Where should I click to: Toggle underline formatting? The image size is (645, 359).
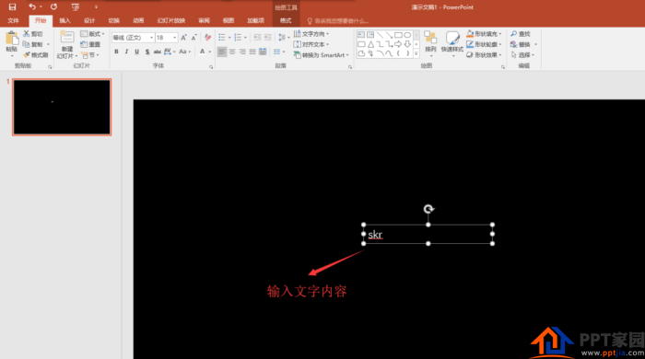pyautogui.click(x=136, y=52)
